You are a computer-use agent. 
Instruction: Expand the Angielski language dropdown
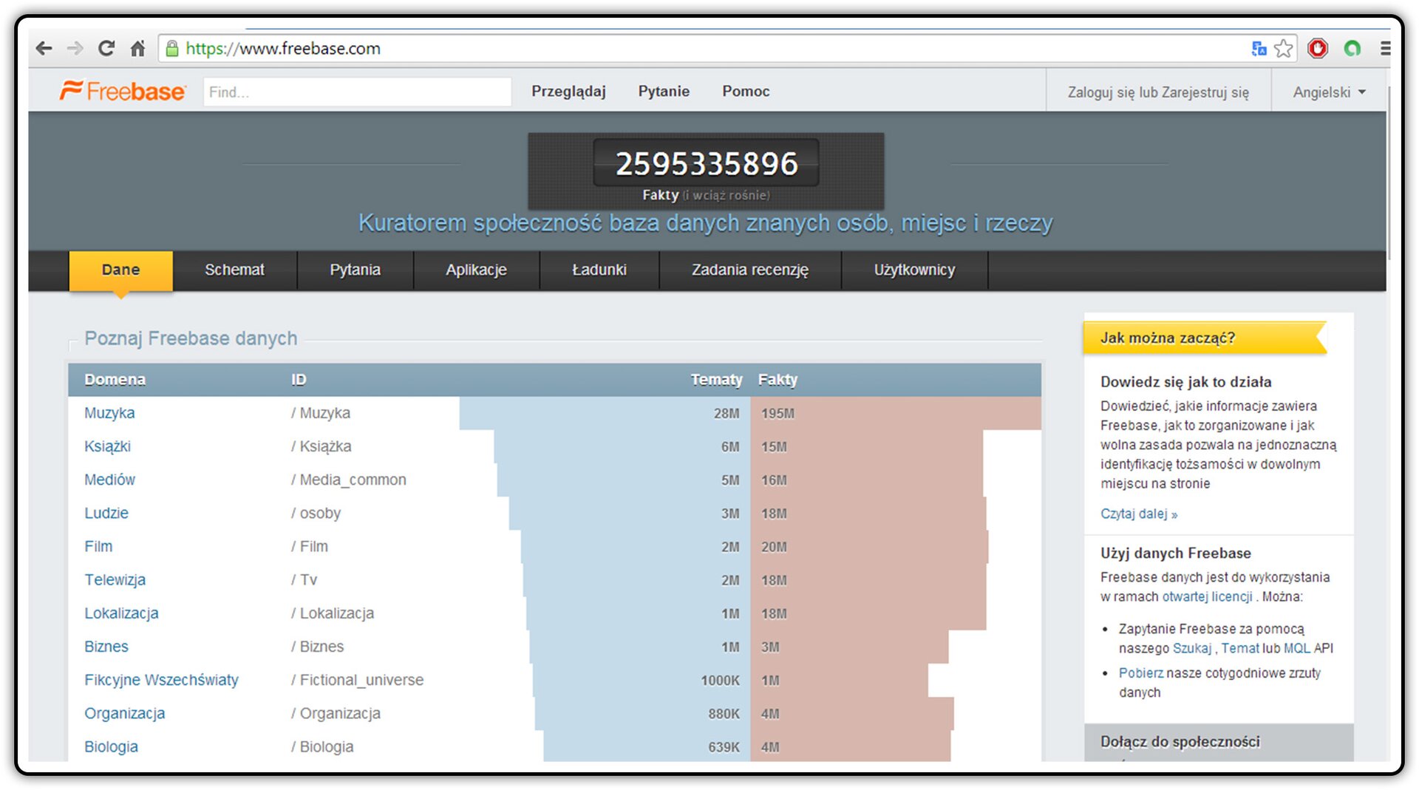(1329, 92)
